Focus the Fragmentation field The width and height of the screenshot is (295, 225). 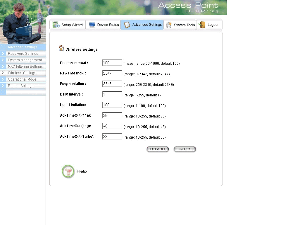pyautogui.click(x=112, y=84)
